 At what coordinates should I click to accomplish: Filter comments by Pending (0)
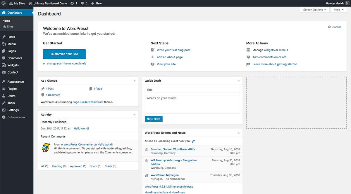(x=59, y=166)
